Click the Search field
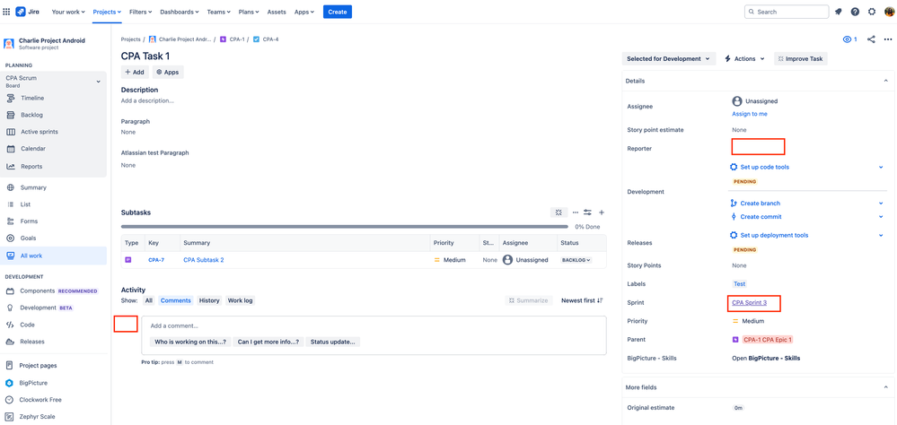Screen dimensions: 897x425 coord(787,12)
